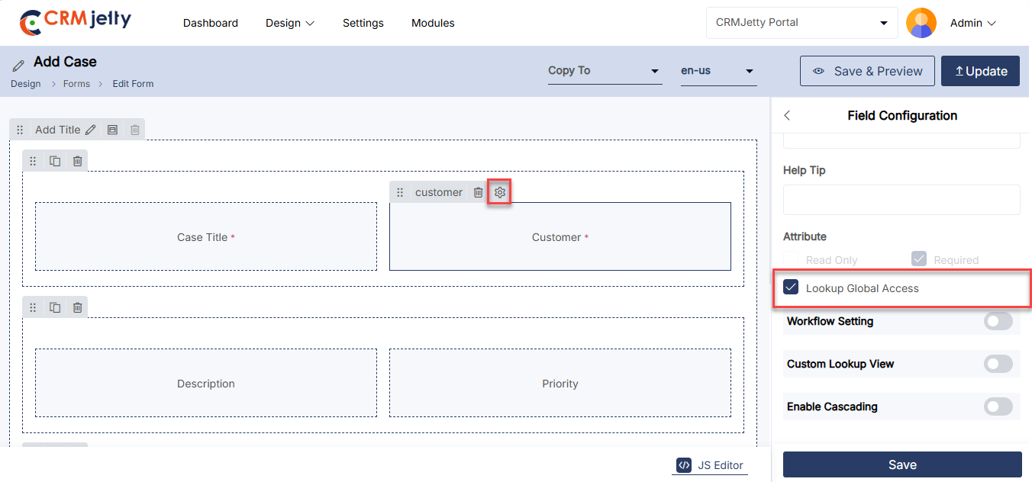
Task: Click the Save & Preview button
Action: pyautogui.click(x=867, y=71)
